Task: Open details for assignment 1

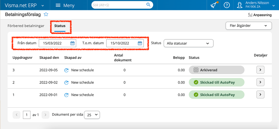Action: click(x=260, y=95)
